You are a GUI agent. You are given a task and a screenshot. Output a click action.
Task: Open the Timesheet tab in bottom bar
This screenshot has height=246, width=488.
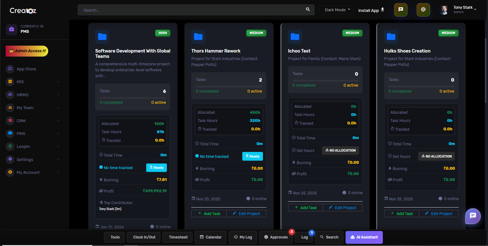tap(178, 237)
